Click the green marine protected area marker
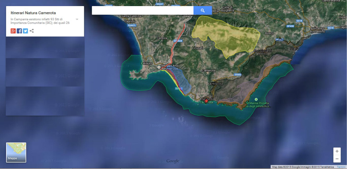Image resolution: width=347 pixels, height=169 pixels. (x=256, y=99)
